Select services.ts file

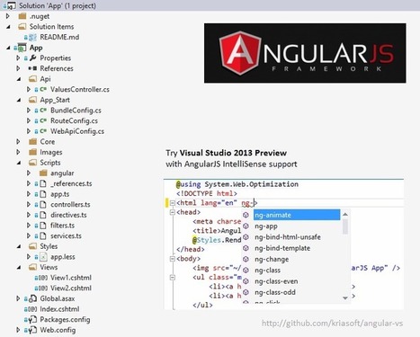(x=66, y=235)
